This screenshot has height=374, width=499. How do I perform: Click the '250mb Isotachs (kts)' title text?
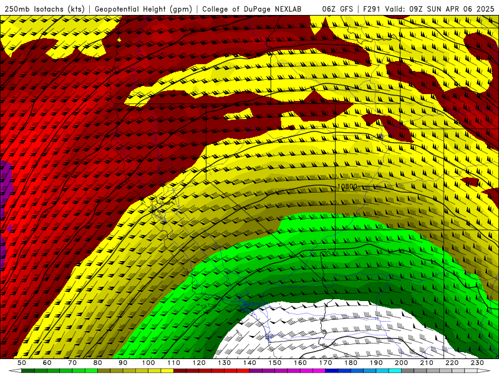tap(45, 9)
